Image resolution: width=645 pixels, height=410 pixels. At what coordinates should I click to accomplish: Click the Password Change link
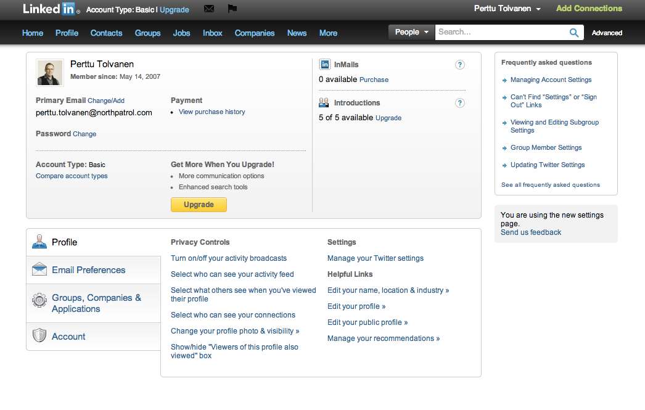[84, 134]
